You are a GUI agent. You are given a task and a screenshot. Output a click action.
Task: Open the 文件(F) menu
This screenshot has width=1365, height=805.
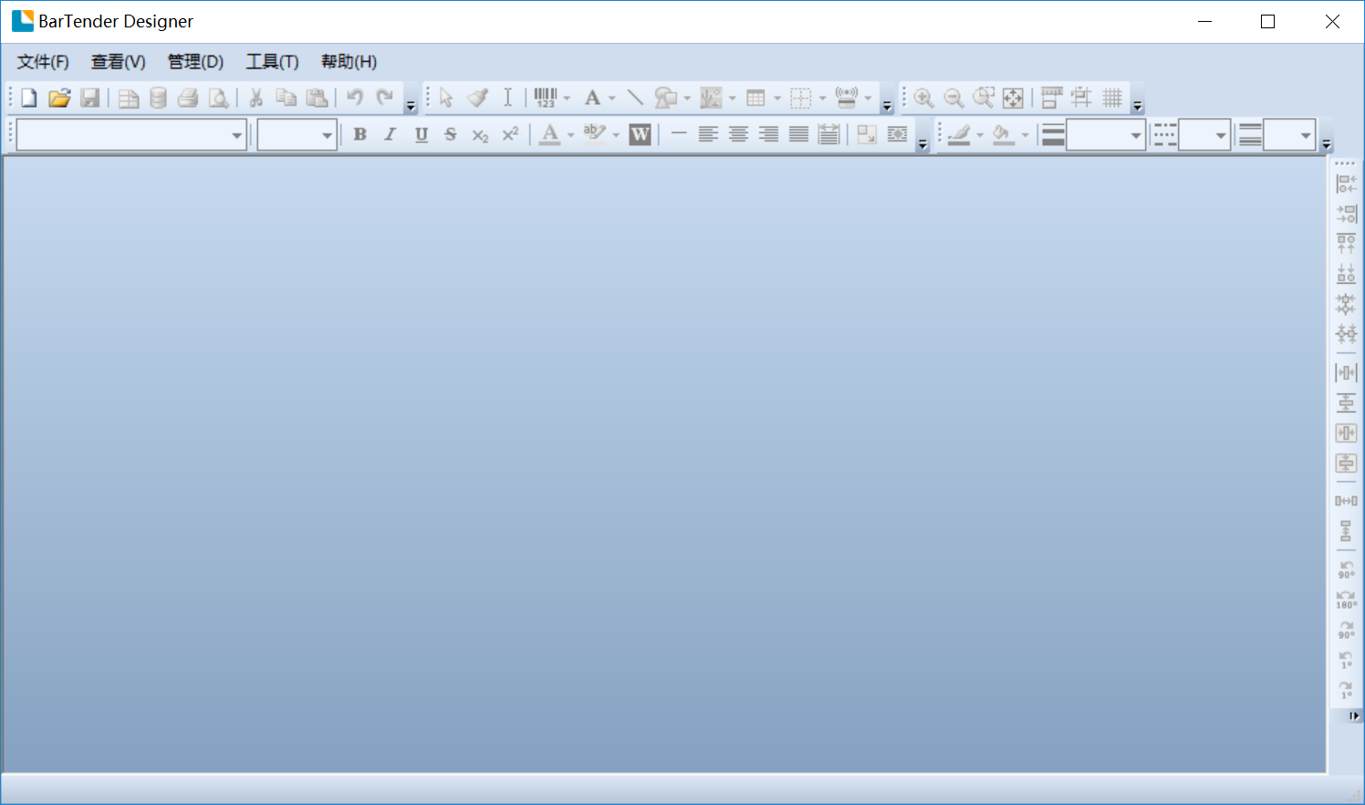point(43,62)
